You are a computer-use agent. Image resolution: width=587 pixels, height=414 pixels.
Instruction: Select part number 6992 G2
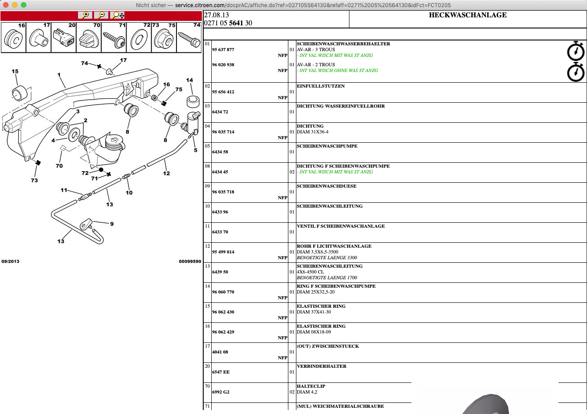click(221, 392)
